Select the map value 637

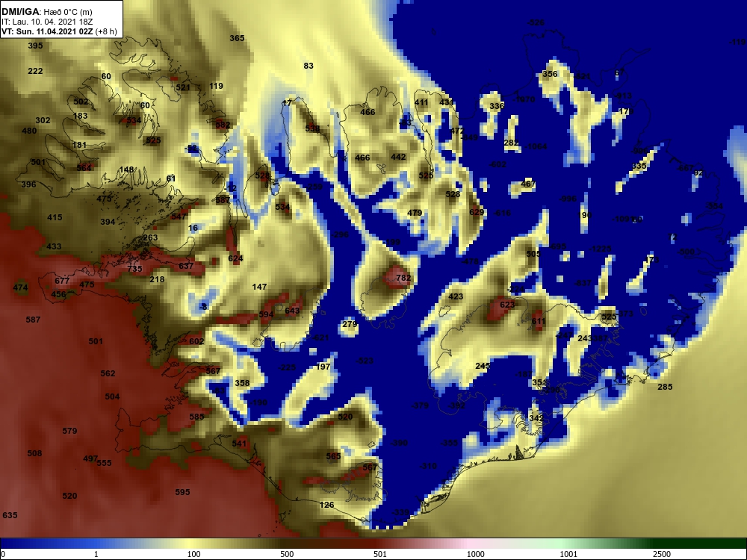click(186, 266)
